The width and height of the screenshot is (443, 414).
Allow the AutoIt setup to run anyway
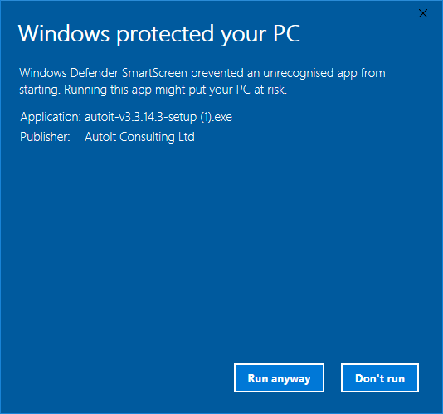[279, 377]
